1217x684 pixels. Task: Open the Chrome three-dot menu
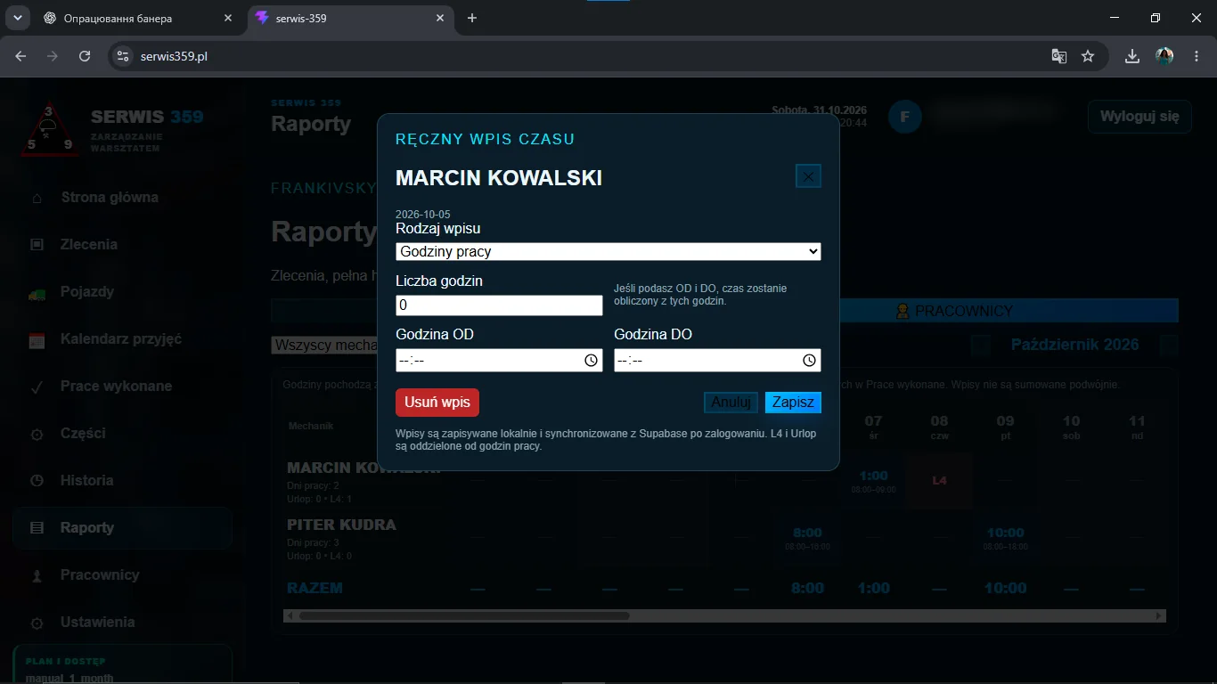point(1197,56)
